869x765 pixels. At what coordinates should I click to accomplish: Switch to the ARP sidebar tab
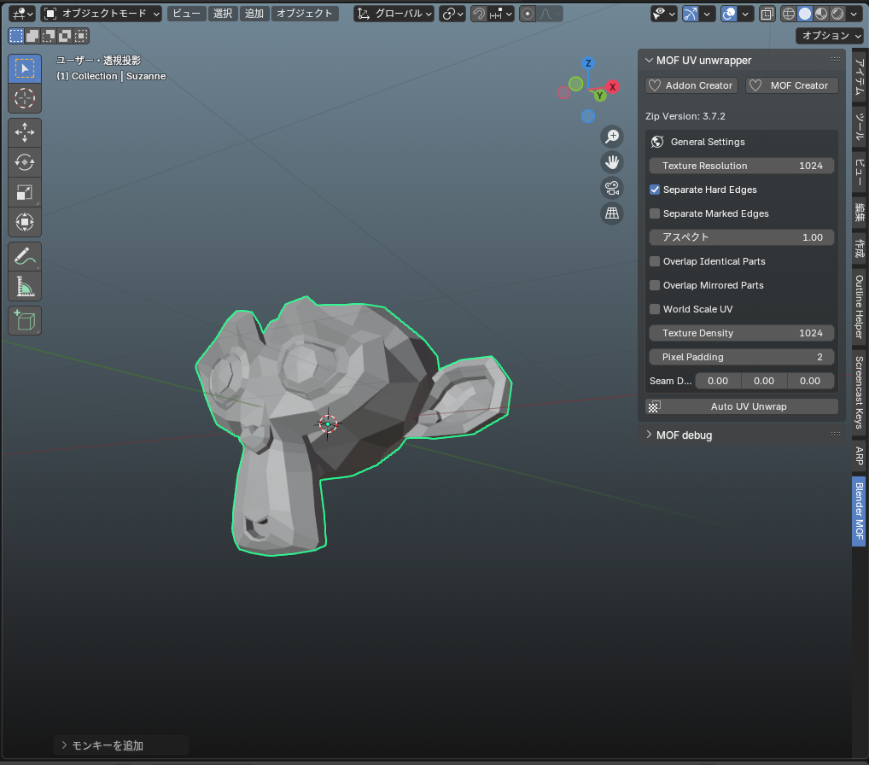859,456
